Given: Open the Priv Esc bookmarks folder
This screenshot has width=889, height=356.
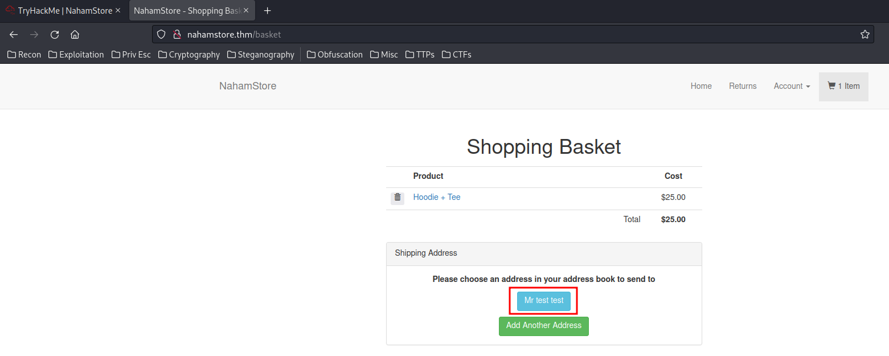Looking at the screenshot, I should (131, 55).
